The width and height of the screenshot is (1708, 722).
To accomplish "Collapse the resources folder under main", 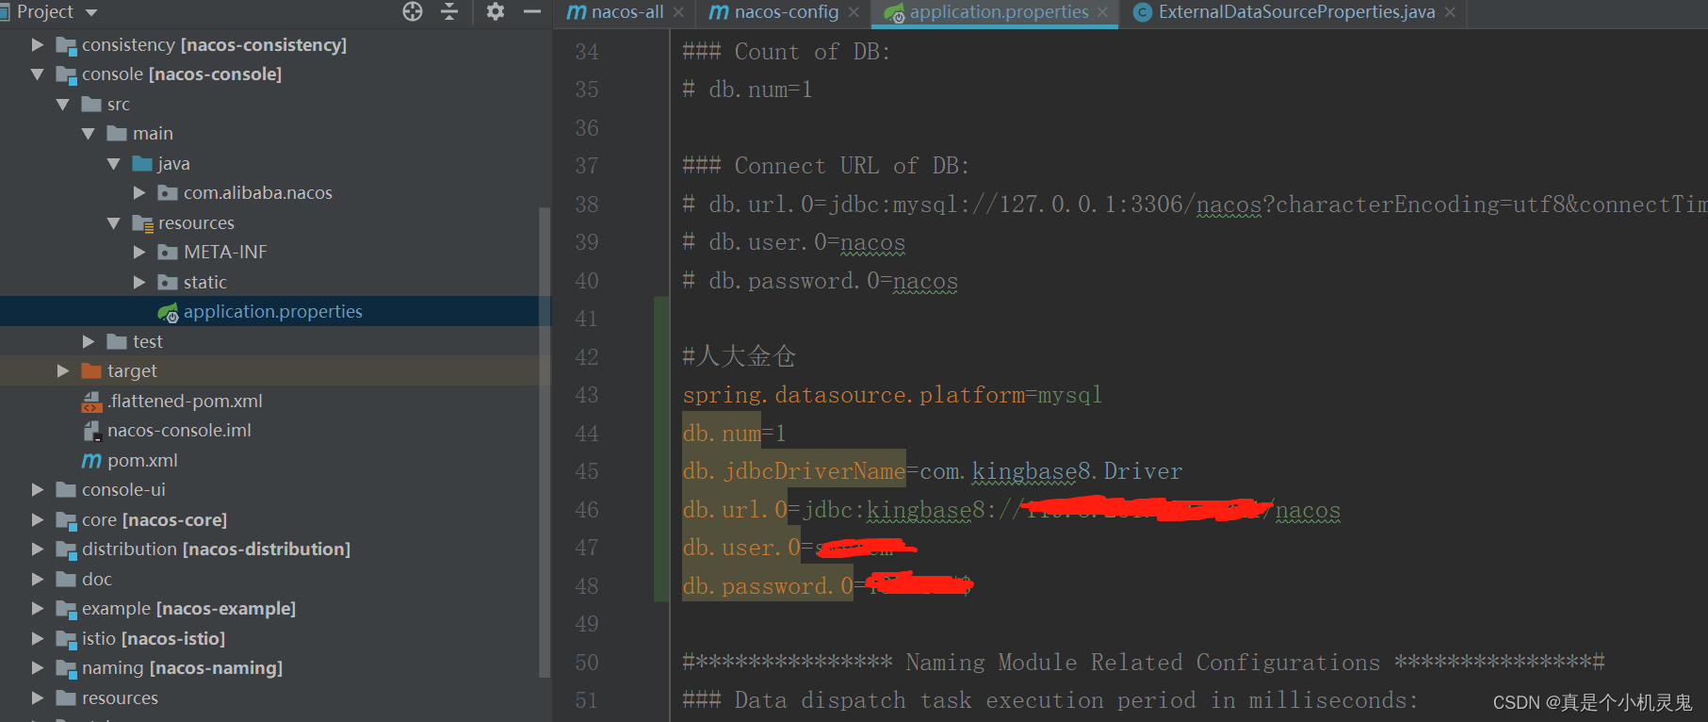I will [114, 222].
